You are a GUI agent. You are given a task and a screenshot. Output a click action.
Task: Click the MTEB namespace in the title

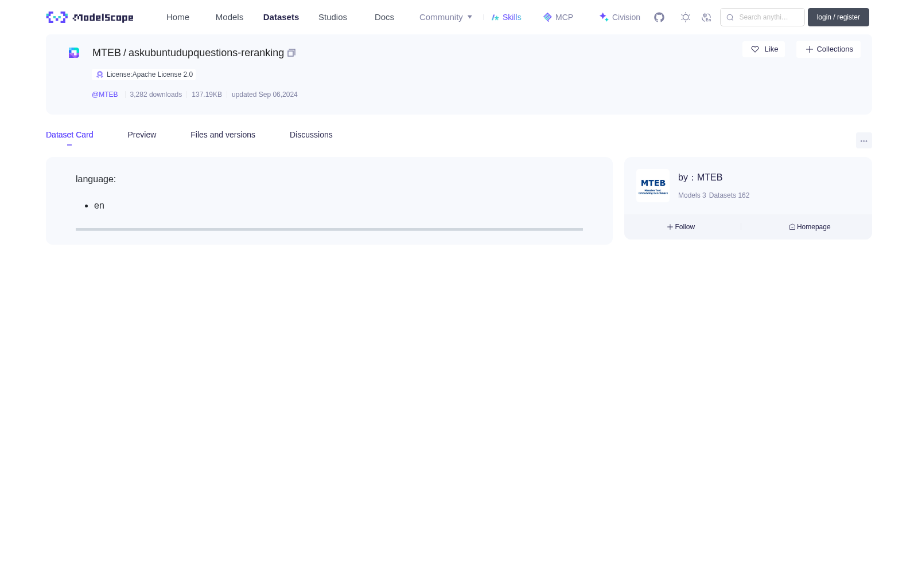[107, 53]
